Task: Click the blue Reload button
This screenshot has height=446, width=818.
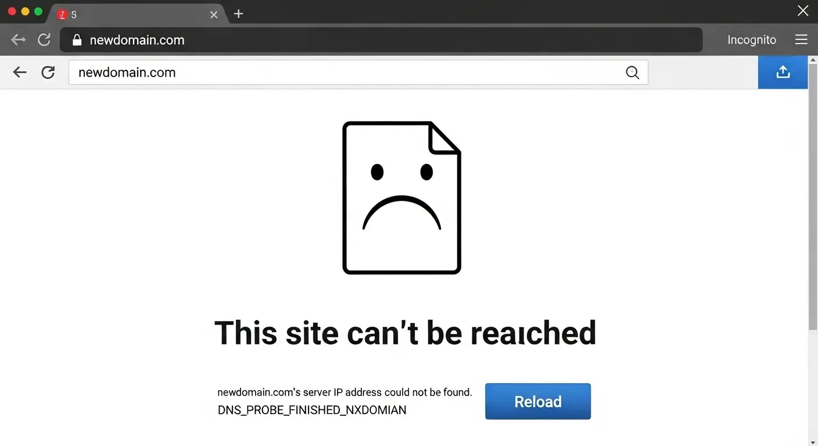Action: (538, 401)
